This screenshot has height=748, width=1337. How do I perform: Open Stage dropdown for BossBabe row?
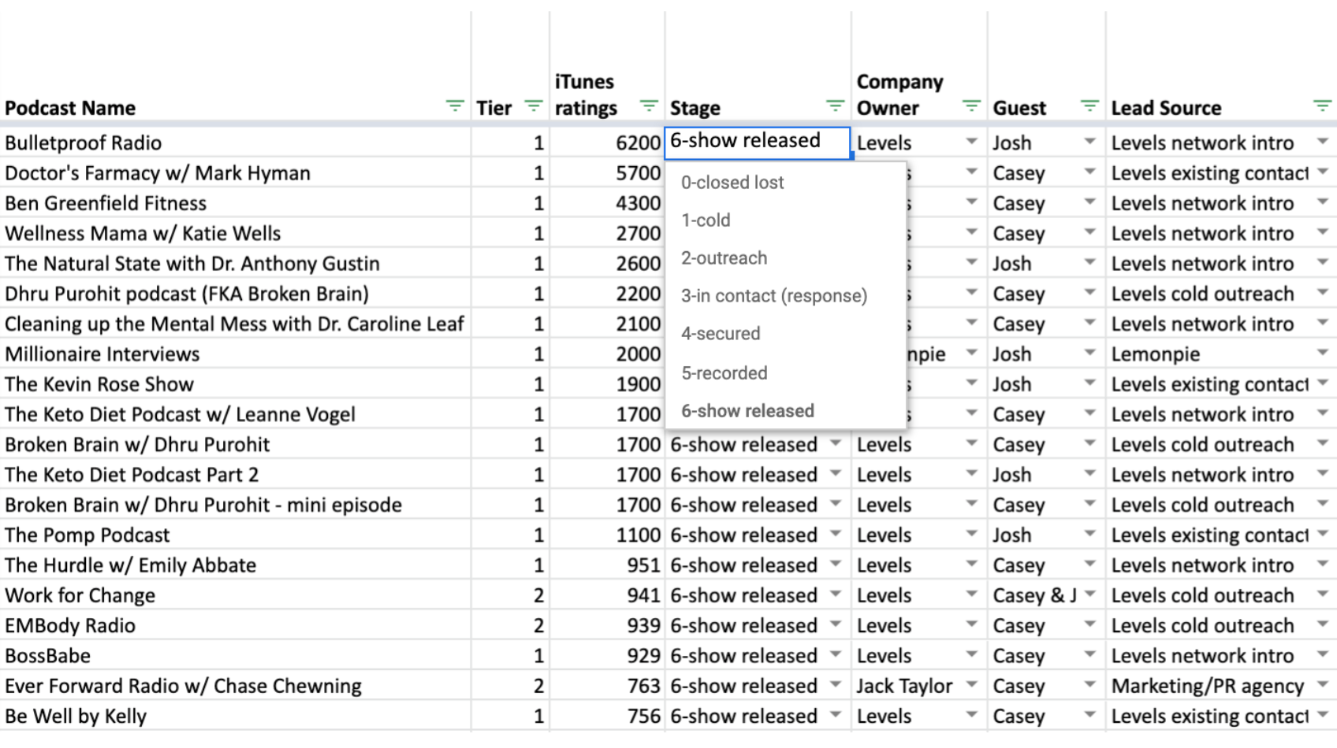pos(836,655)
